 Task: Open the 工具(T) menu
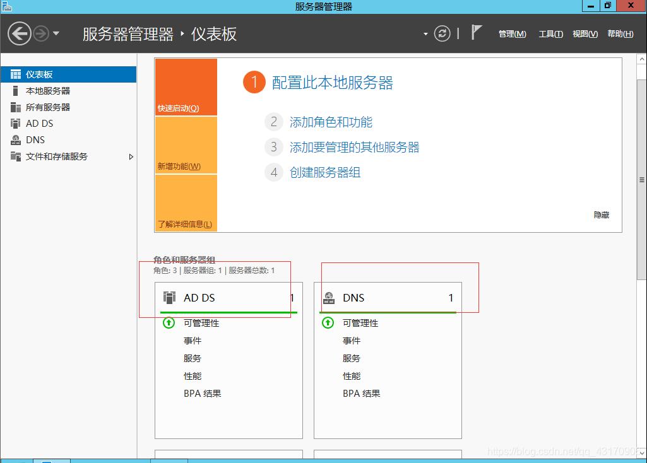(x=550, y=34)
